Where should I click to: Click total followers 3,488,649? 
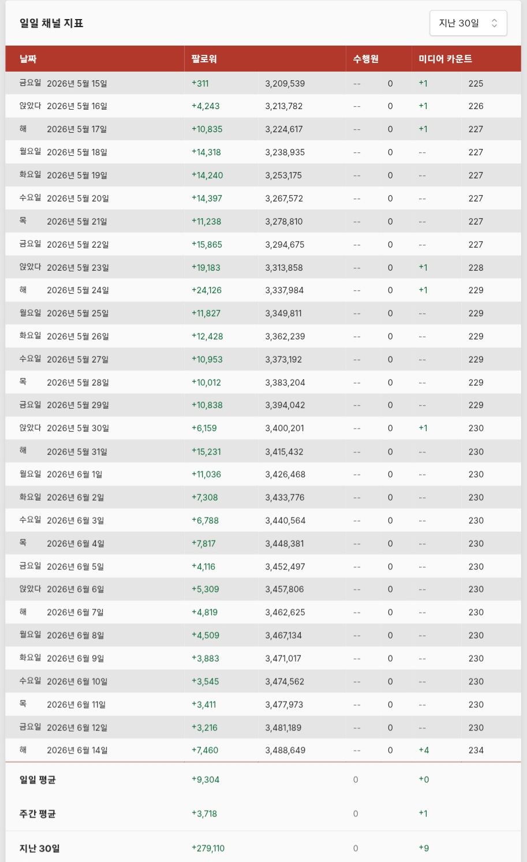(286, 751)
